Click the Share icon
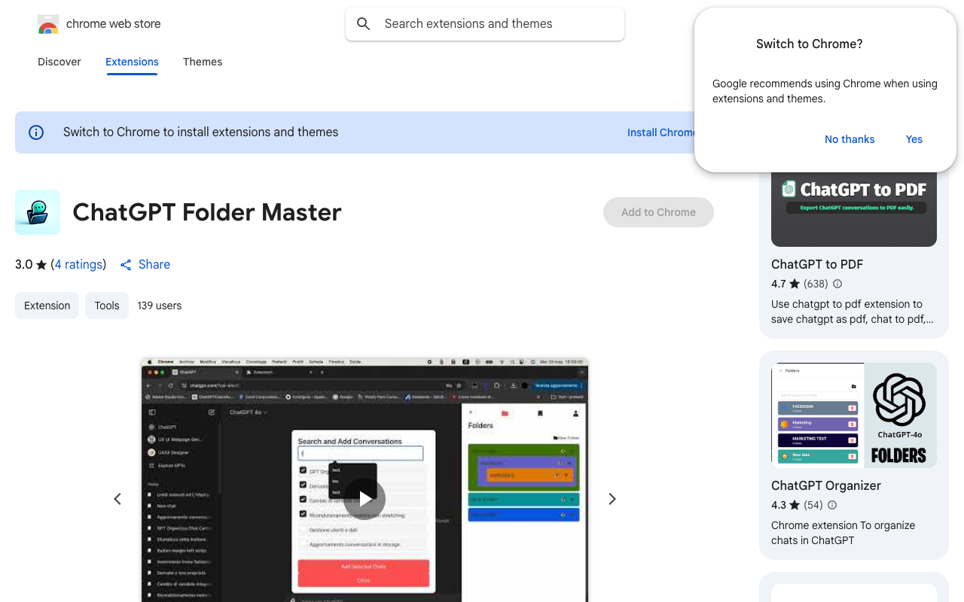Screen dimensions: 964x602 [126, 265]
